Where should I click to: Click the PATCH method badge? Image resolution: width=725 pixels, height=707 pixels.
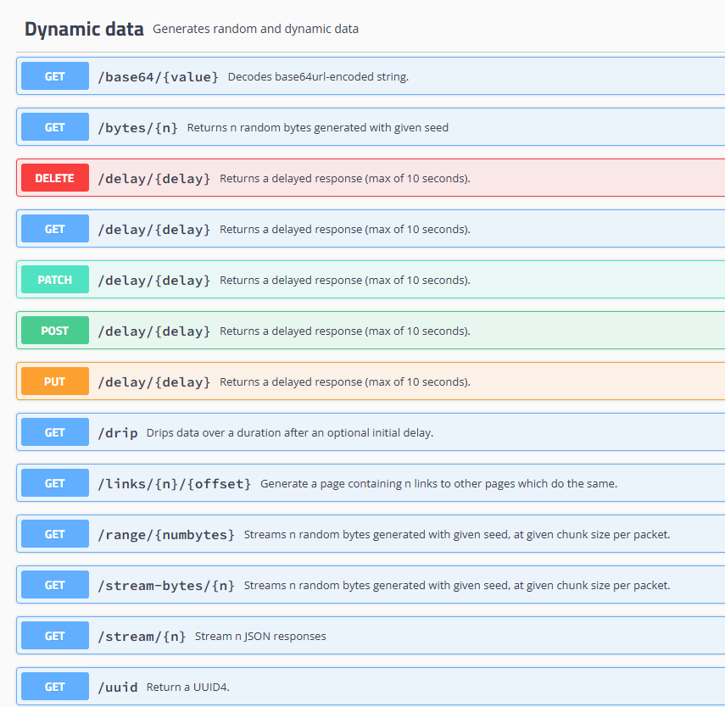[x=55, y=280]
